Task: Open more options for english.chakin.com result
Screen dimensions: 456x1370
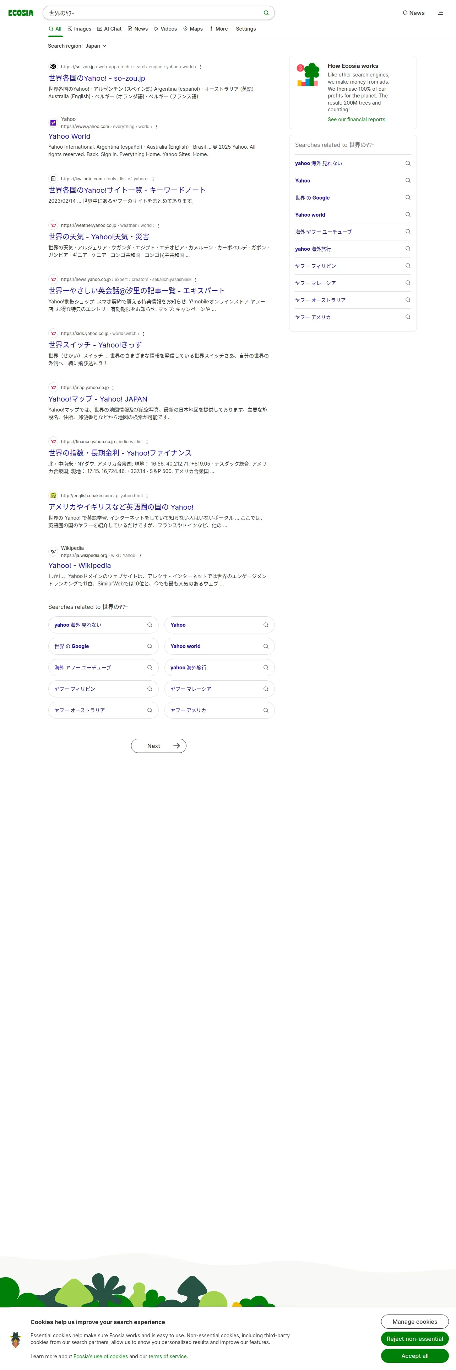Action: [147, 496]
